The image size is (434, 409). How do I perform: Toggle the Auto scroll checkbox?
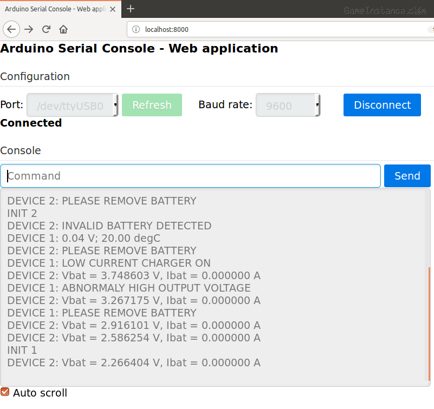(x=5, y=392)
